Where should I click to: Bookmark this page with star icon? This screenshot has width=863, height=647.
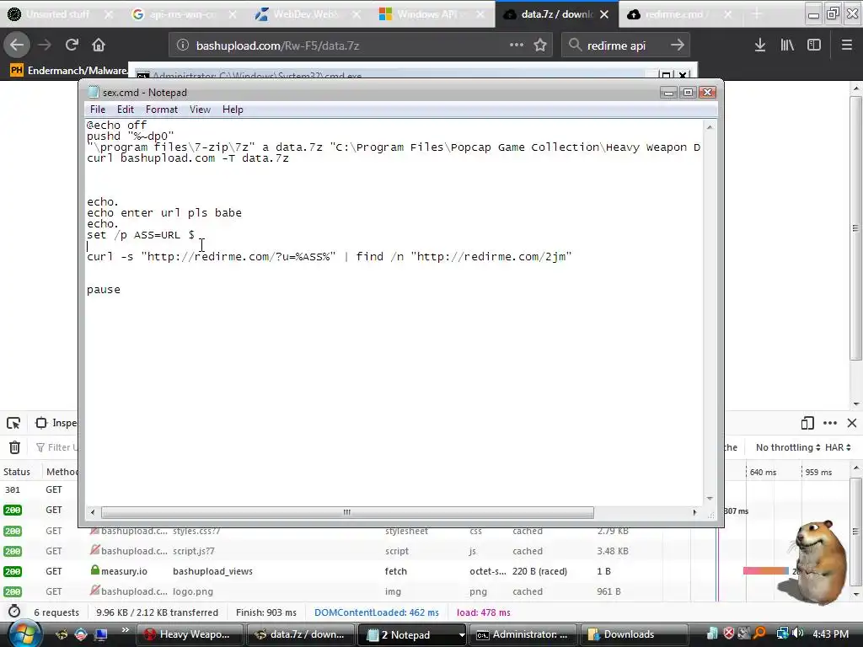540,45
